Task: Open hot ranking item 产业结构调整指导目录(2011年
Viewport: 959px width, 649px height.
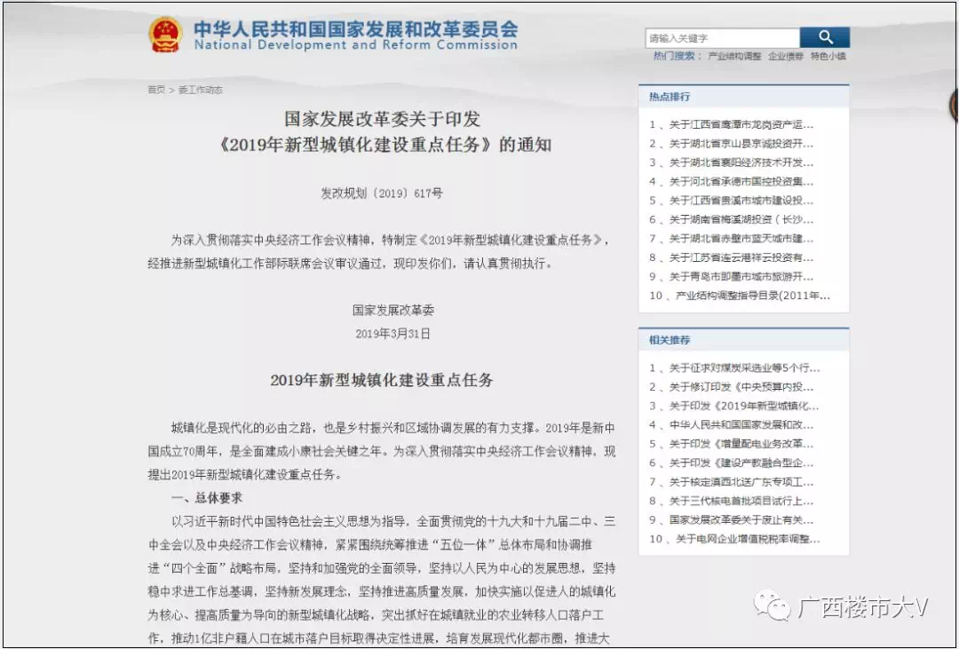Action: tap(753, 296)
